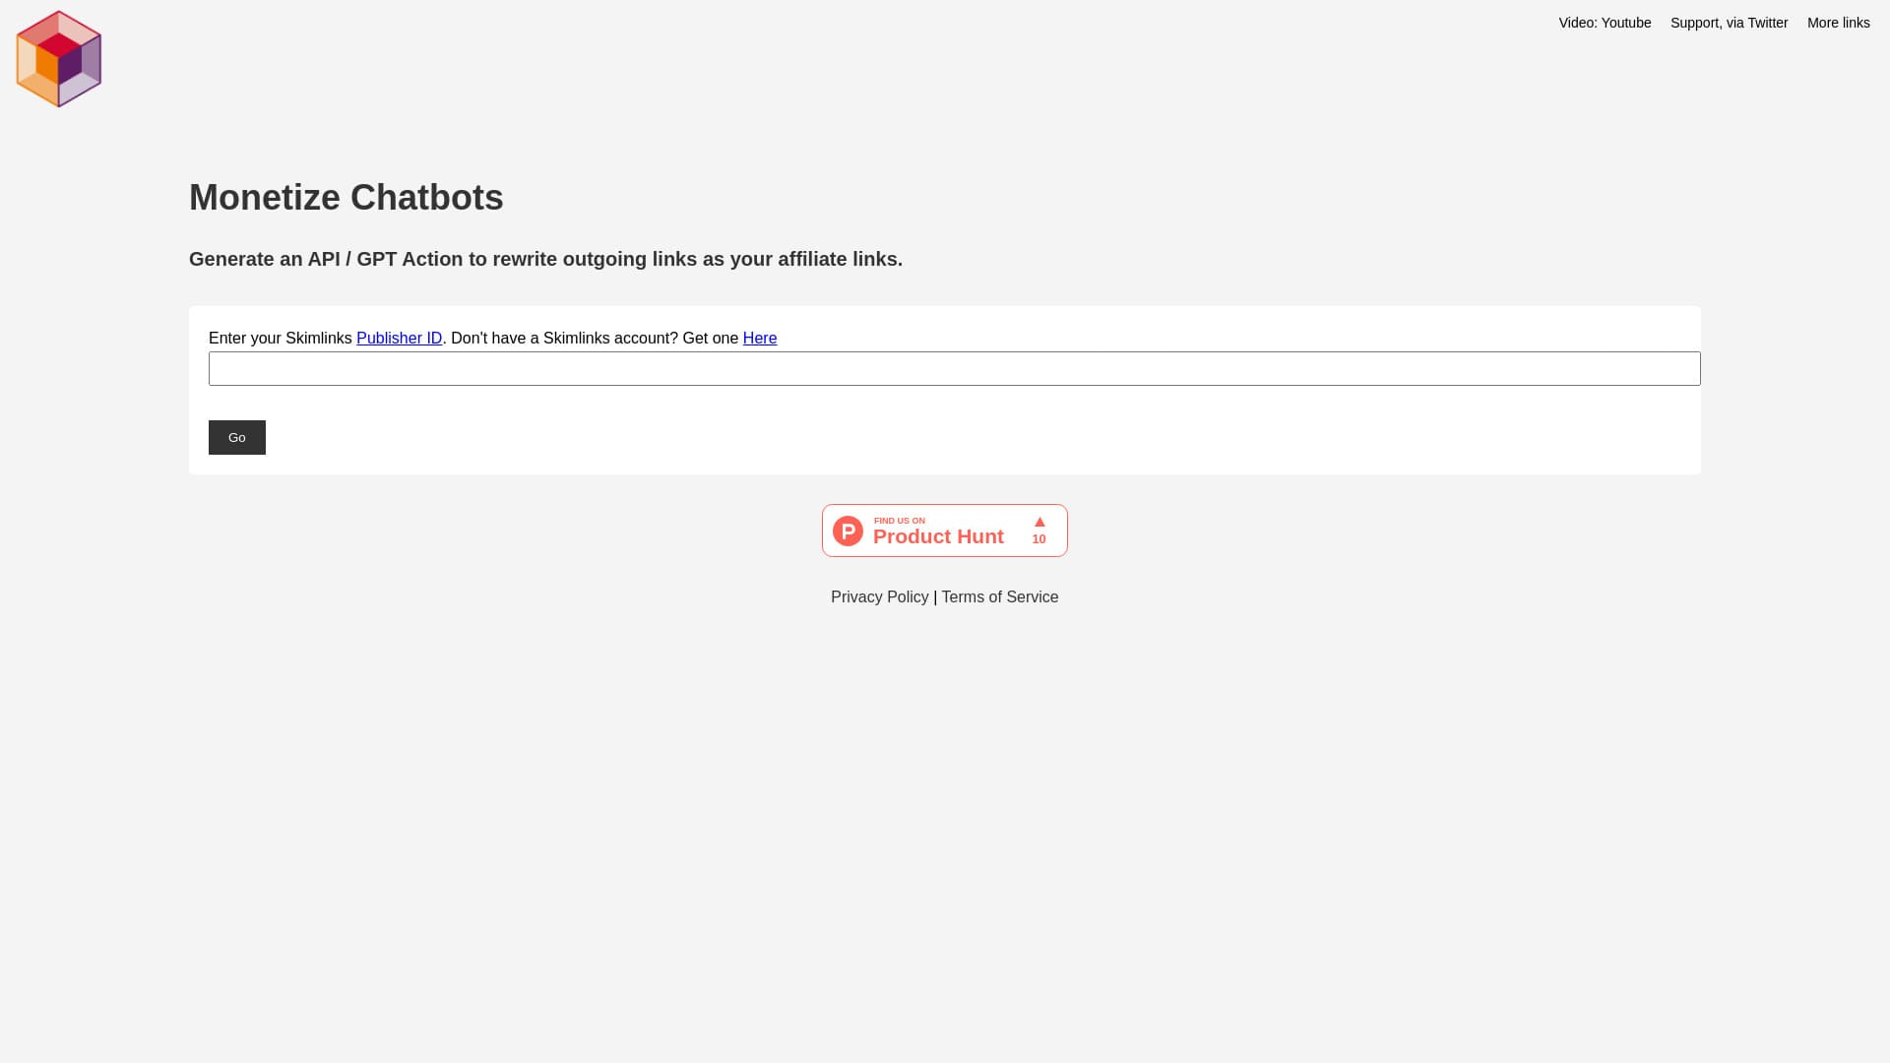The width and height of the screenshot is (1890, 1063).
Task: Click "Don't have a Skimlinks account?" text
Action: 564,339
